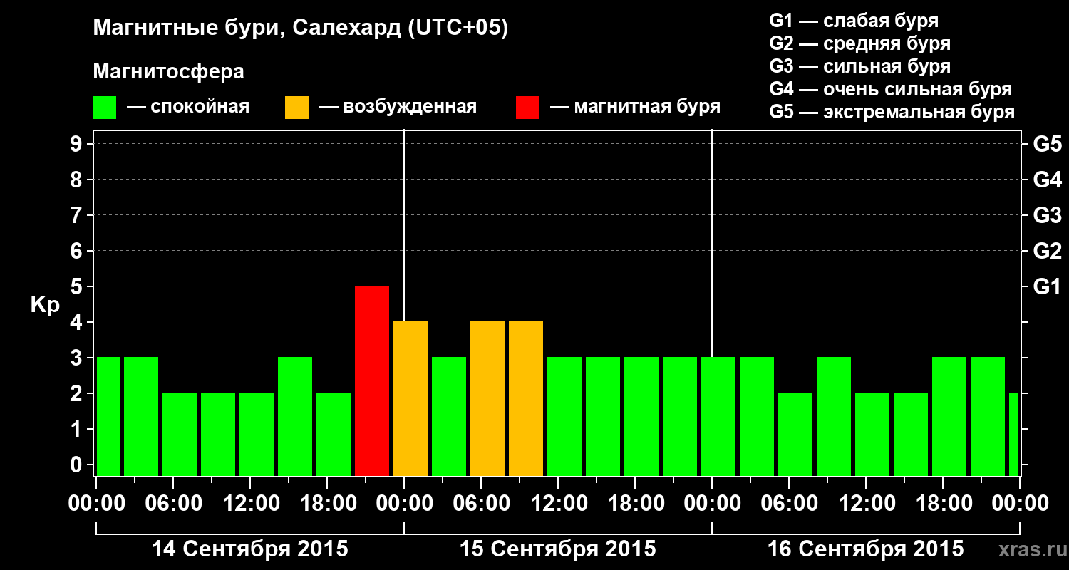Screen dimensions: 1069x570
Task: Click the red 'магнитная буря' legend square
Action: coord(527,108)
